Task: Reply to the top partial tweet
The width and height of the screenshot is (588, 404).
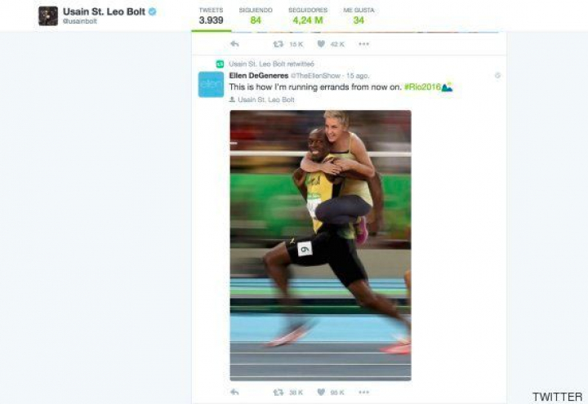Action: coord(234,44)
